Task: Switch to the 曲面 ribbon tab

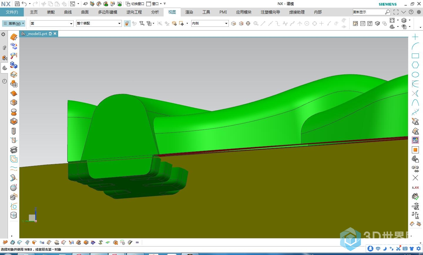Action: coord(85,12)
